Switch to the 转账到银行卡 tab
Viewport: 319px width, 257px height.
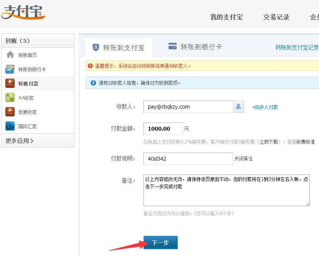[195, 47]
